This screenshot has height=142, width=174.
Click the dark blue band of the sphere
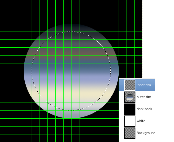point(71,66)
